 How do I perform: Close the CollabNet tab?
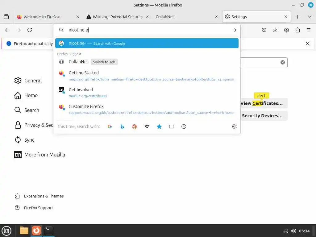[x=216, y=17]
